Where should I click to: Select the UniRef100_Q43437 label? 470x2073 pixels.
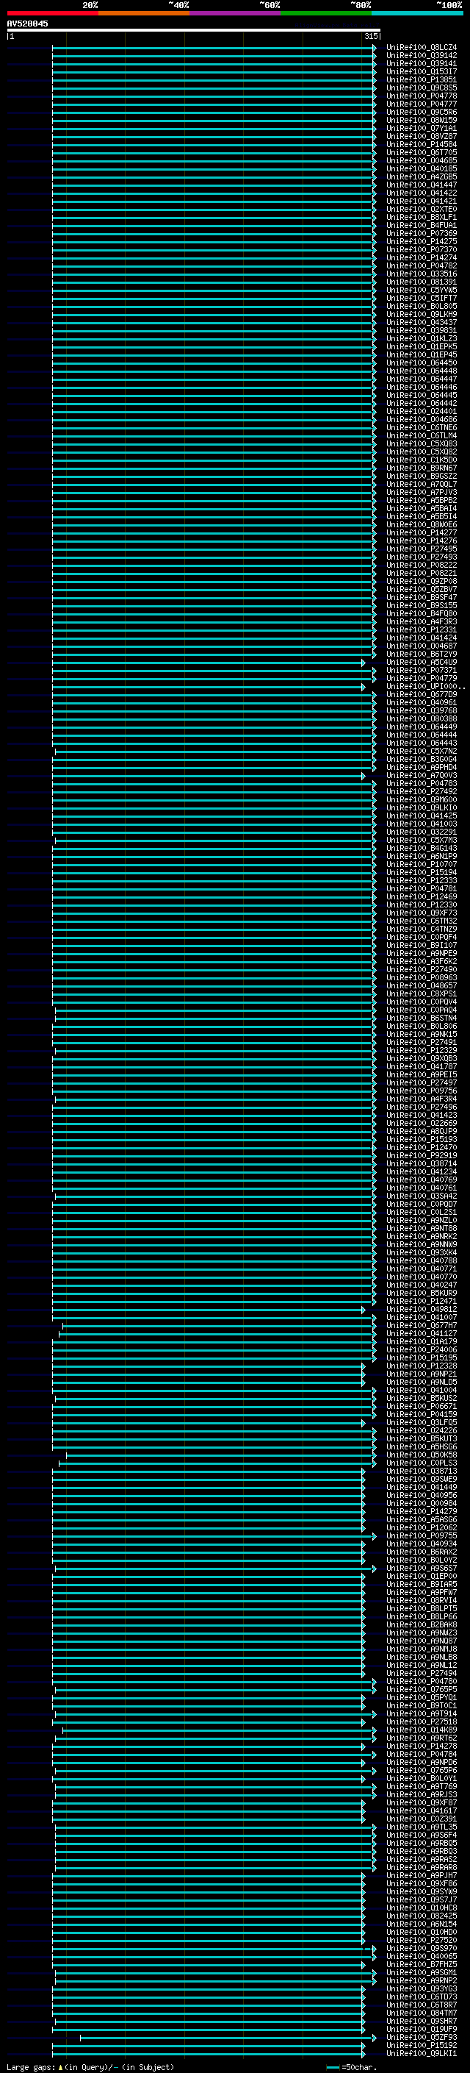click(x=422, y=322)
